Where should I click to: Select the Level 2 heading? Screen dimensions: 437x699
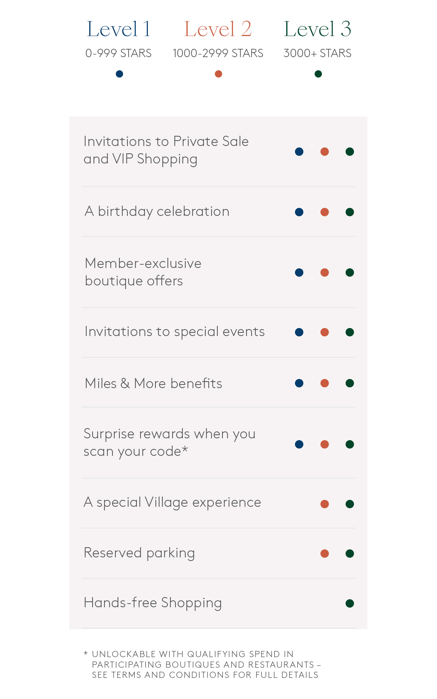[218, 29]
